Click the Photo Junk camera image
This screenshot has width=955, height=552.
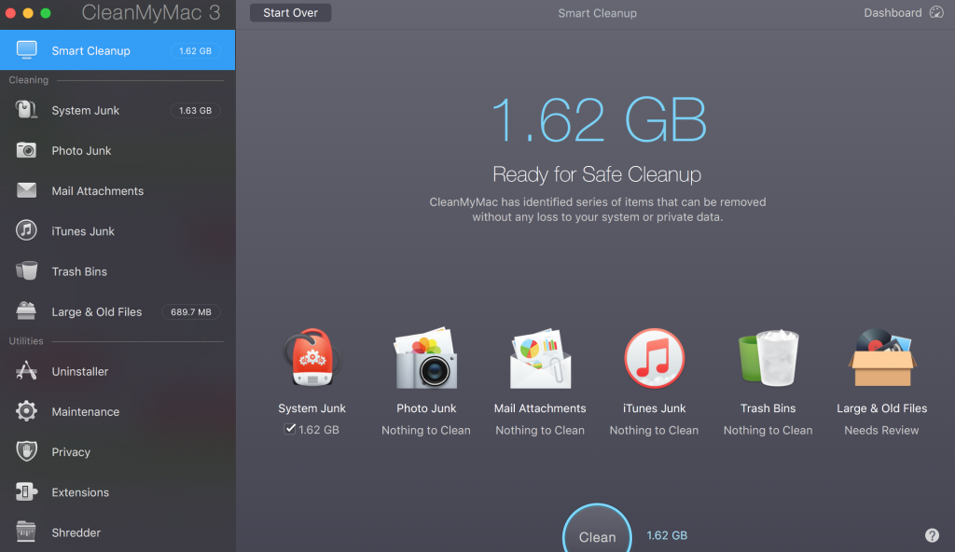click(x=426, y=358)
